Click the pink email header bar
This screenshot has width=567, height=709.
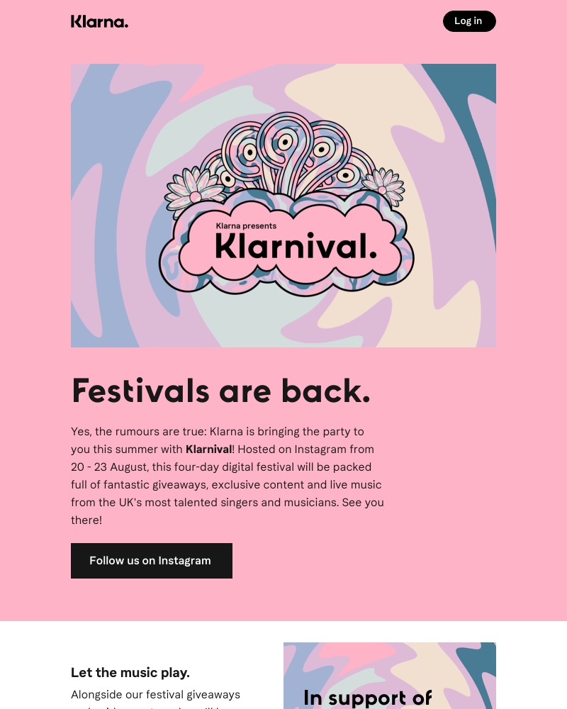point(283,21)
